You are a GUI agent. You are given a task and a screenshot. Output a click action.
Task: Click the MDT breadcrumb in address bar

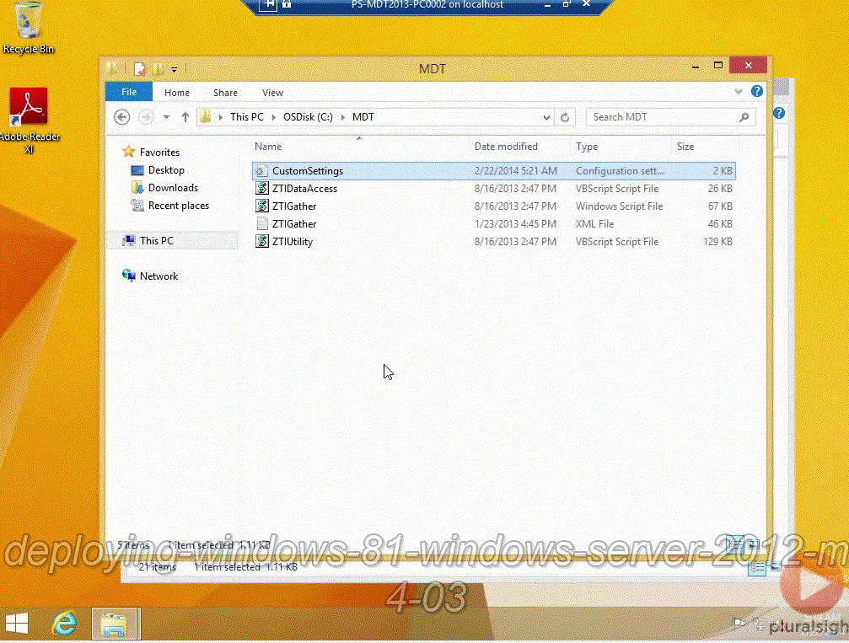coord(363,117)
